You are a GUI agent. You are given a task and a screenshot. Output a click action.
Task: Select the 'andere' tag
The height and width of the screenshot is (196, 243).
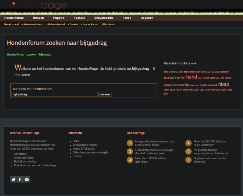tap(173, 72)
